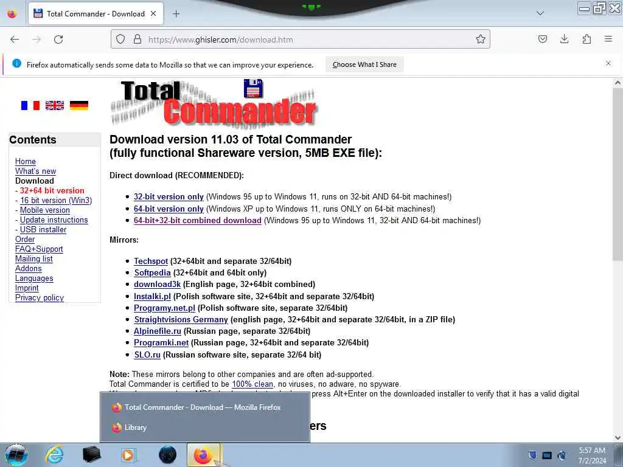Open the Home link in Contents
Viewport: 623px width, 467px height.
[x=26, y=161]
